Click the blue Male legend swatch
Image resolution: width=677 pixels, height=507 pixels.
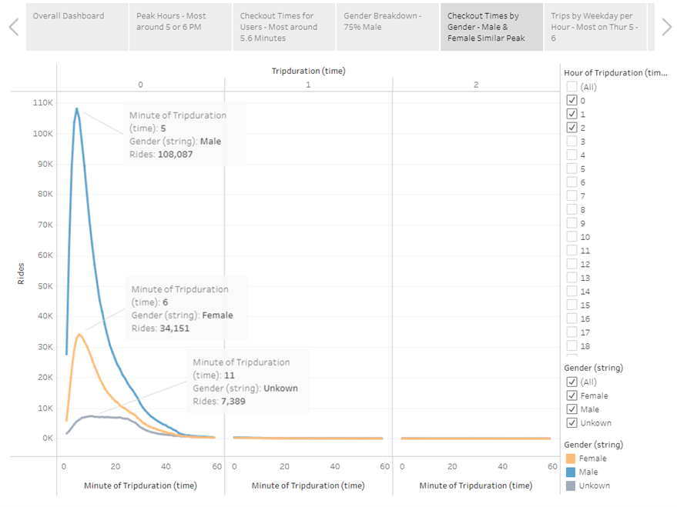pyautogui.click(x=571, y=472)
